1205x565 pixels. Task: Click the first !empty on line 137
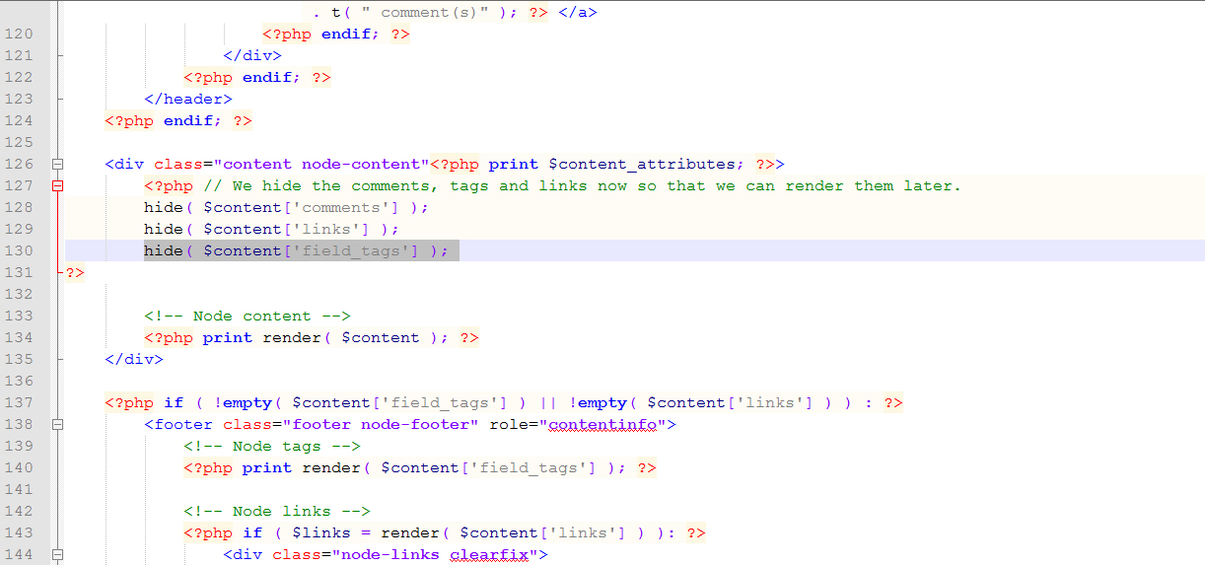click(x=243, y=403)
